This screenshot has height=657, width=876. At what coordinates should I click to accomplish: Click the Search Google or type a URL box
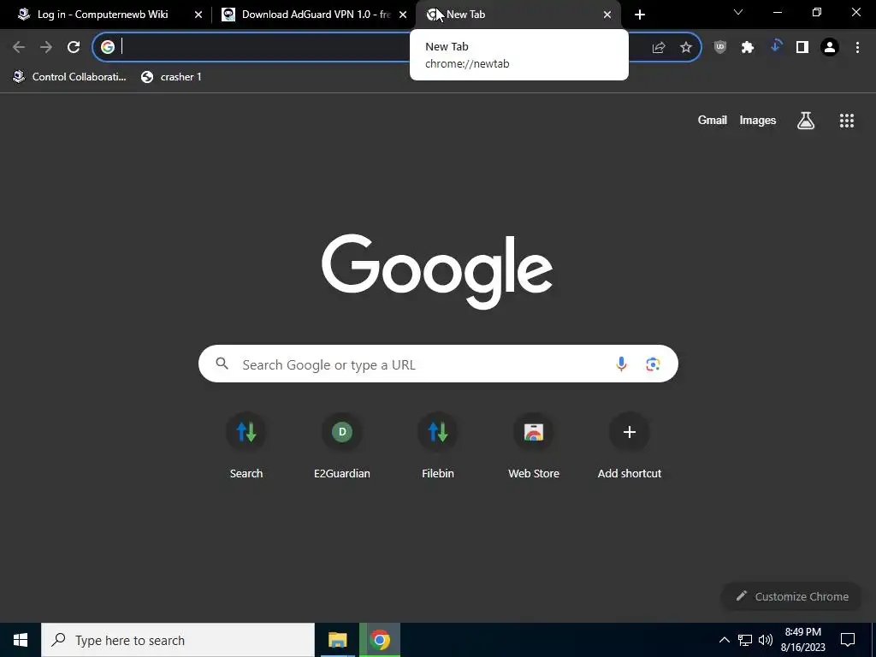(x=438, y=364)
